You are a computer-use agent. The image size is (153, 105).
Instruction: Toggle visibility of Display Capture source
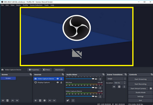(x=58, y=83)
